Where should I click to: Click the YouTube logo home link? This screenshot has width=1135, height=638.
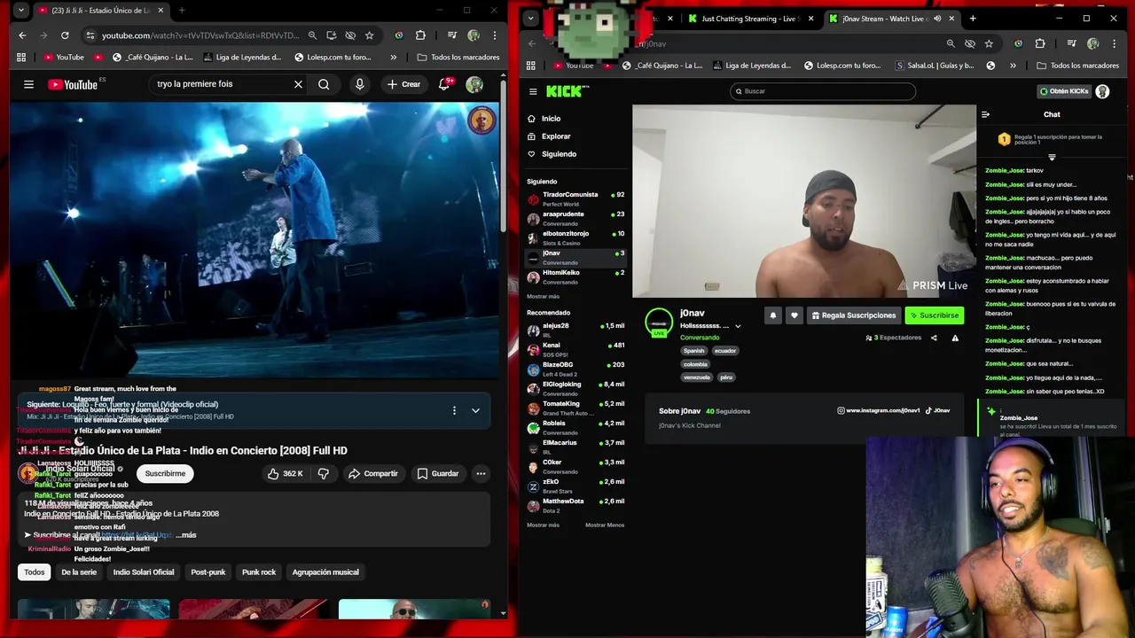[73, 84]
